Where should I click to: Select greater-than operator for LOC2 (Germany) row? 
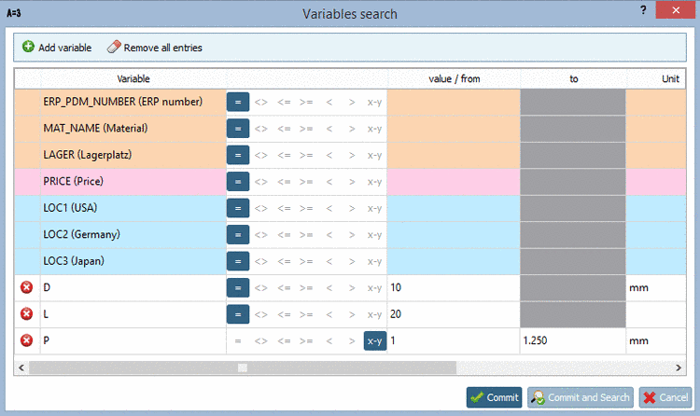click(x=352, y=235)
